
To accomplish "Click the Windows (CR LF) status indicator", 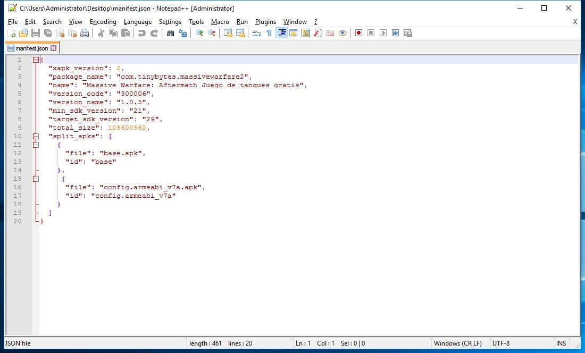I will pos(458,343).
